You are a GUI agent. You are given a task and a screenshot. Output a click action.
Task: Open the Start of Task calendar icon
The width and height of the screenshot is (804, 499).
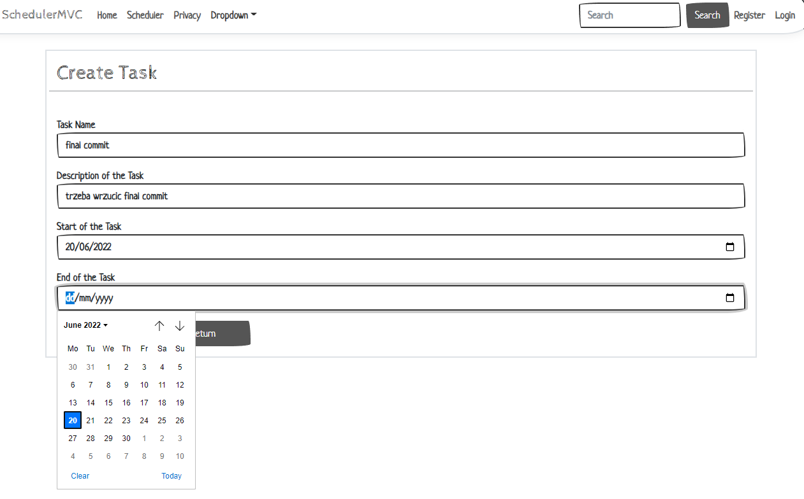[x=730, y=247]
